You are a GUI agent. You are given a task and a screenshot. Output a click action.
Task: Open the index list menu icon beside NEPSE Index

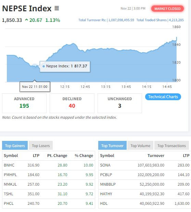coord(57,8)
